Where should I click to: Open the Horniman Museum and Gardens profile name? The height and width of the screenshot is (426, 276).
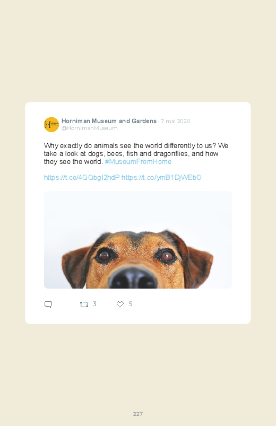click(x=109, y=121)
